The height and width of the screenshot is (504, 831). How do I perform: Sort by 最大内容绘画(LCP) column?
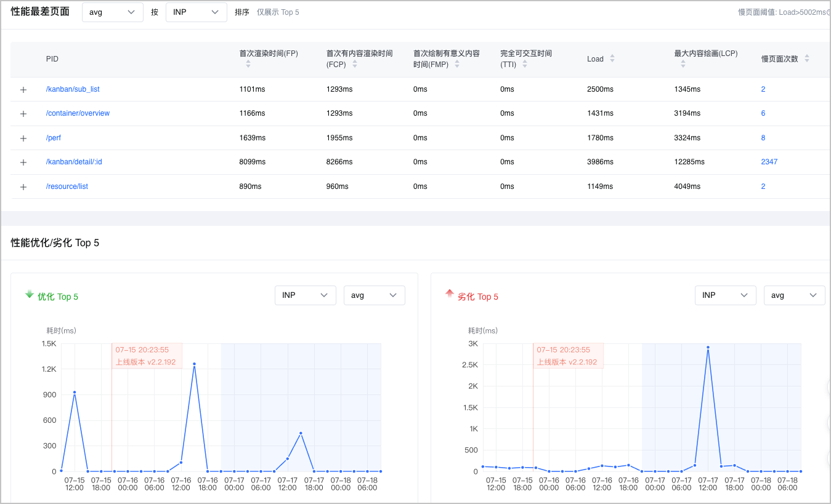coord(683,63)
